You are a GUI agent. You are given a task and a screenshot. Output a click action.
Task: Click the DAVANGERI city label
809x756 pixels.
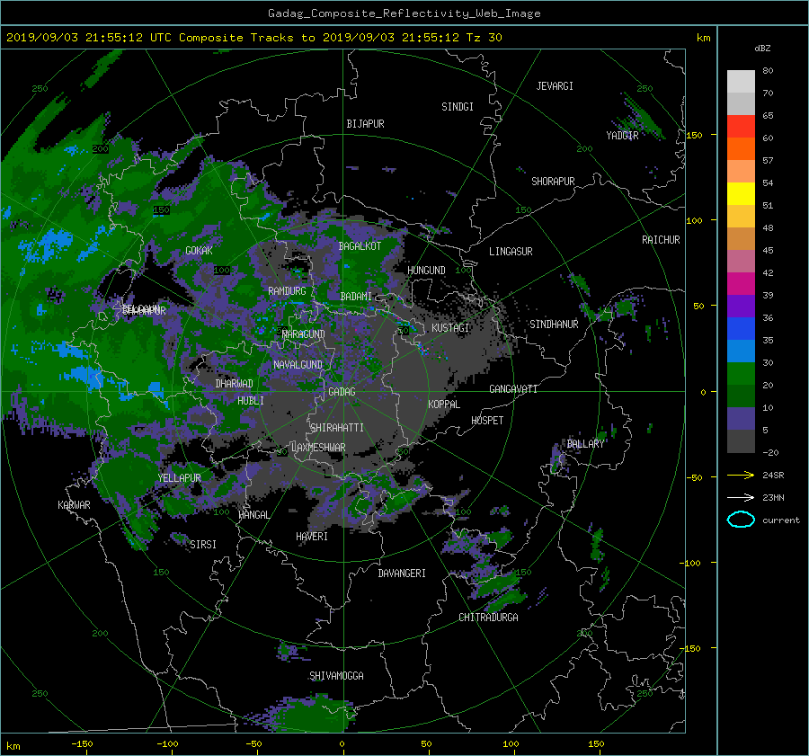coord(402,574)
